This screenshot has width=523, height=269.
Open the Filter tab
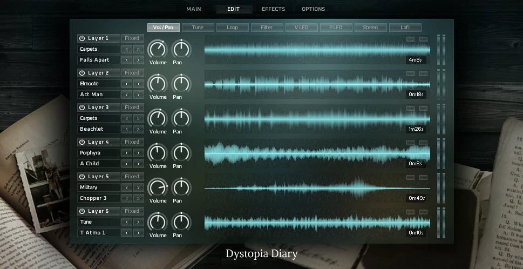coord(267,28)
